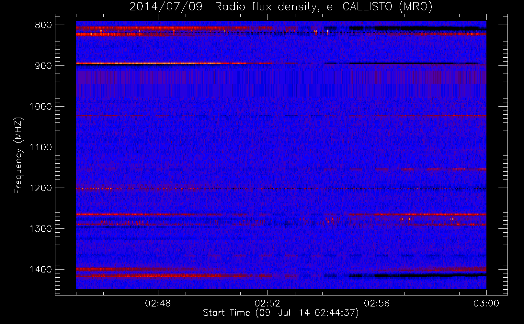
Task: Click the 'Frequency (MHZ)' axis label
Action: (x=19, y=156)
